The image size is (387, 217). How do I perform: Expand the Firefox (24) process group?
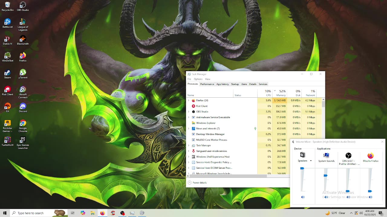pyautogui.click(x=189, y=100)
